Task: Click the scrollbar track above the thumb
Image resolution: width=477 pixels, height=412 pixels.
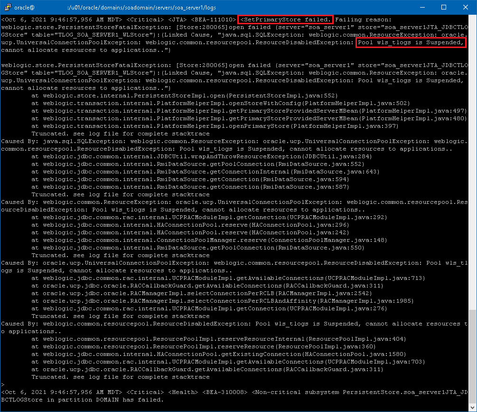Action: pyautogui.click(x=473, y=166)
